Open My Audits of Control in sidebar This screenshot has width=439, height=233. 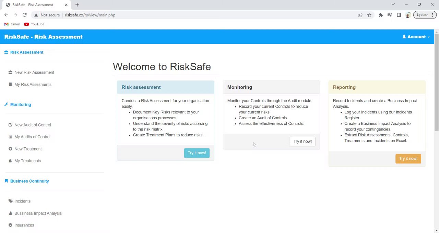point(32,137)
